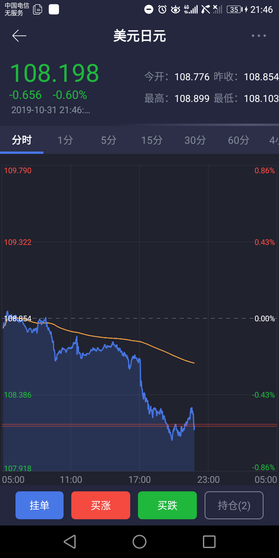Tap the do-not-disturb status icon
The image size is (279, 558).
pos(149,9)
